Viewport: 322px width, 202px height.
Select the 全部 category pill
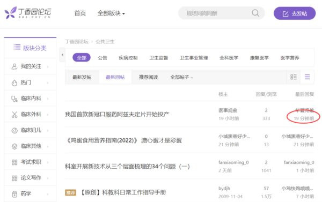[82, 58]
